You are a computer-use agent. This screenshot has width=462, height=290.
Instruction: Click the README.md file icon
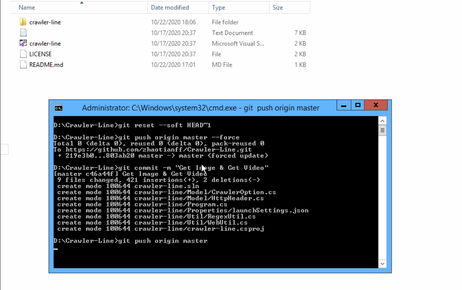click(x=23, y=65)
